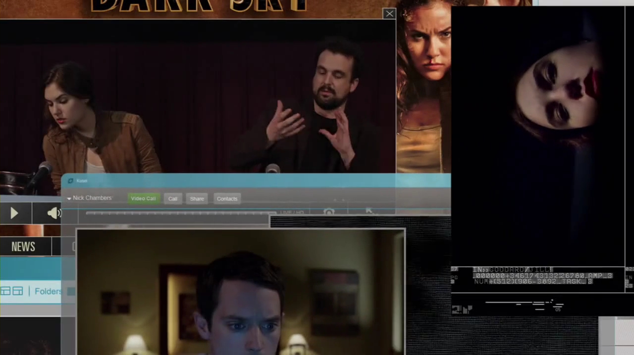Click the terminal line ending in AMP_3

click(543, 276)
